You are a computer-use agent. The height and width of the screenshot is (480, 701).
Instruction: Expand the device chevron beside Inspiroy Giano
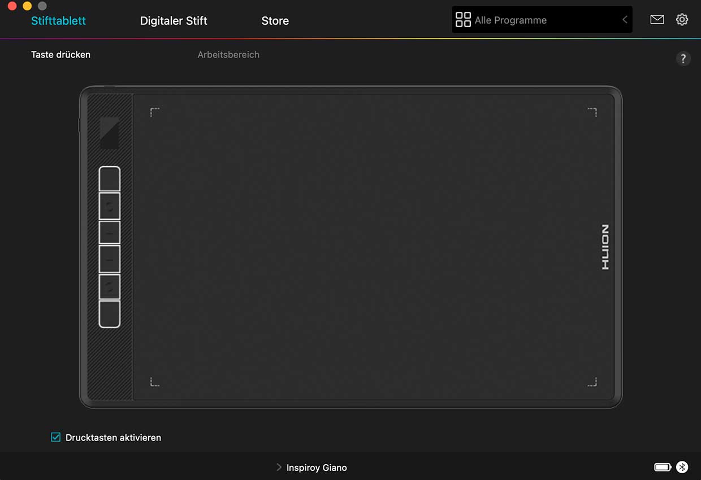(279, 467)
